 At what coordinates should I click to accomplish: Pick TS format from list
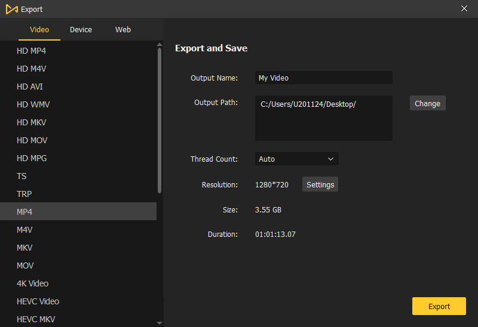(x=78, y=176)
